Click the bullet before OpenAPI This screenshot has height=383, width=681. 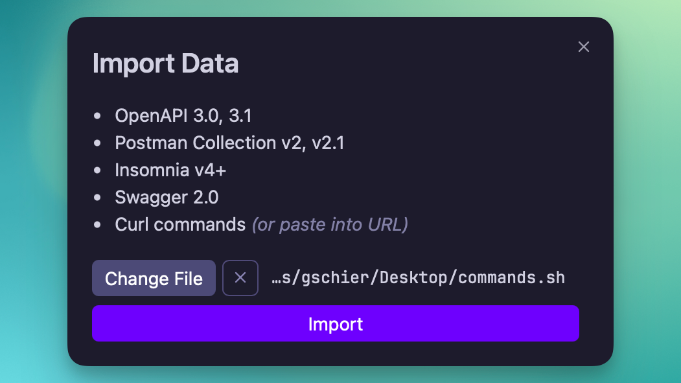[98, 116]
